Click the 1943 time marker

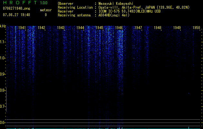click(61, 28)
